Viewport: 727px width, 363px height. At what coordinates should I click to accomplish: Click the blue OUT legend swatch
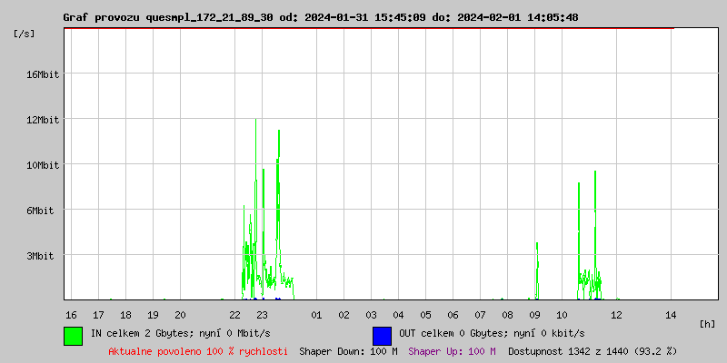click(382, 335)
